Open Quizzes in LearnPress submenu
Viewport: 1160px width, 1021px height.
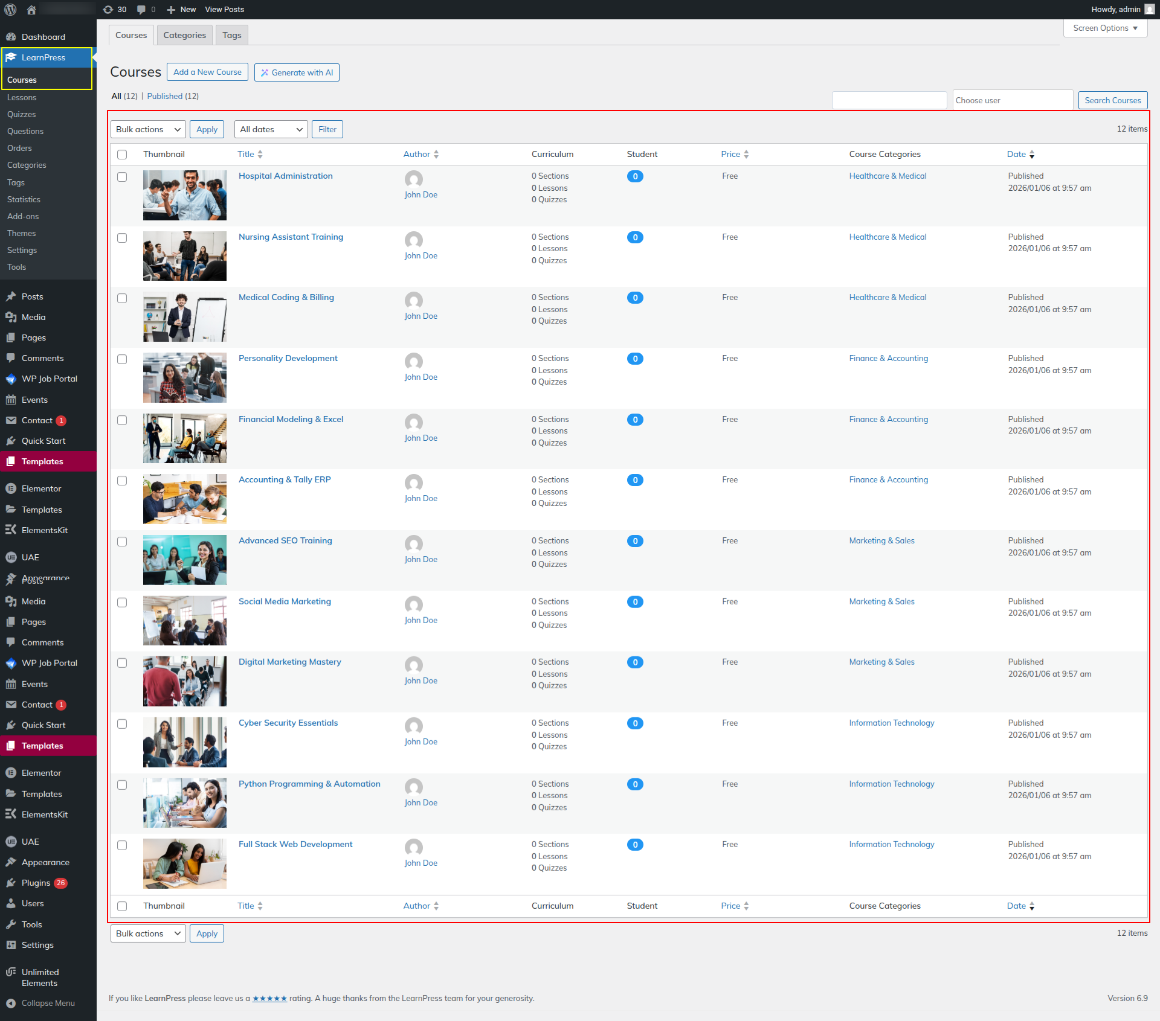pyautogui.click(x=21, y=114)
